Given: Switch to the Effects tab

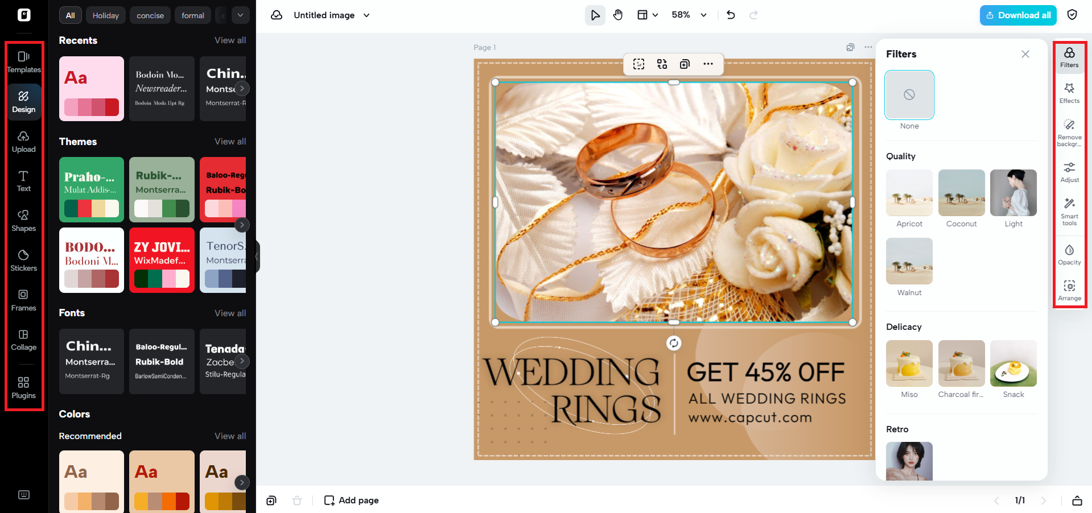Looking at the screenshot, I should point(1069,93).
